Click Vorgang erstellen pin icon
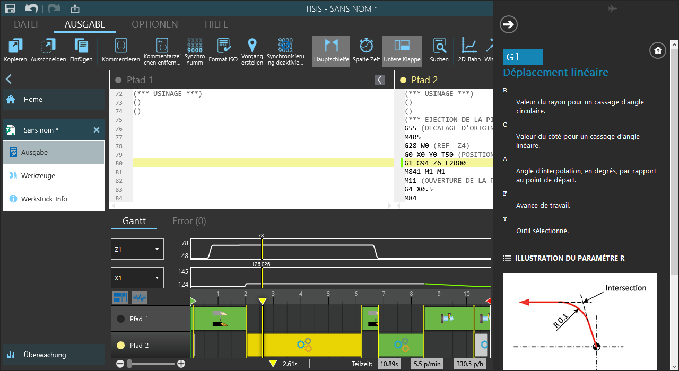The image size is (679, 371). coord(252,46)
